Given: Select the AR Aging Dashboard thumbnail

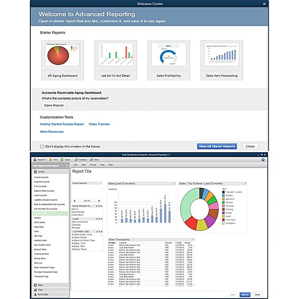Looking at the screenshot, I should 62,56.
